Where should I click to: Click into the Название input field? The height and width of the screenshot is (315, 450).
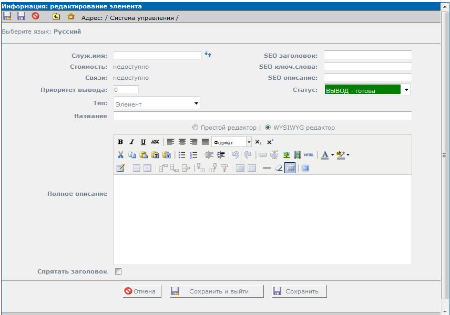(262, 116)
